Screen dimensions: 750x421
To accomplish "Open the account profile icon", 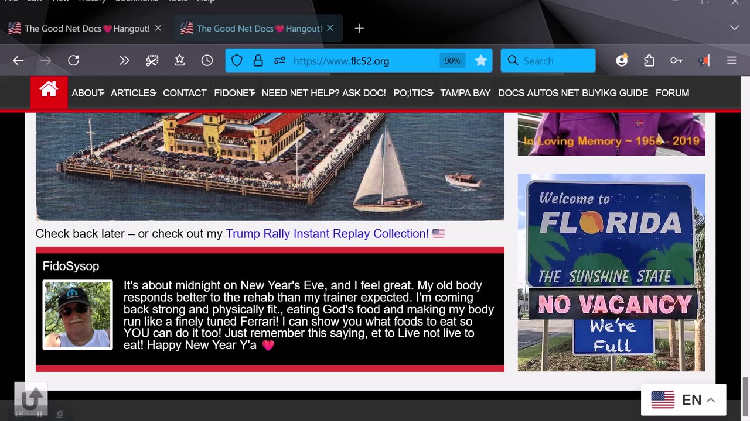I will (622, 61).
